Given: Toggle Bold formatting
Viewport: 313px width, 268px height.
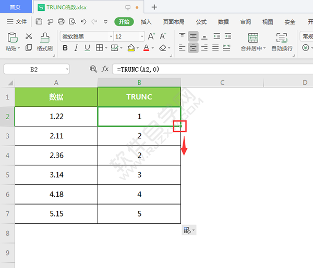Looking at the screenshot, I should tap(65, 48).
